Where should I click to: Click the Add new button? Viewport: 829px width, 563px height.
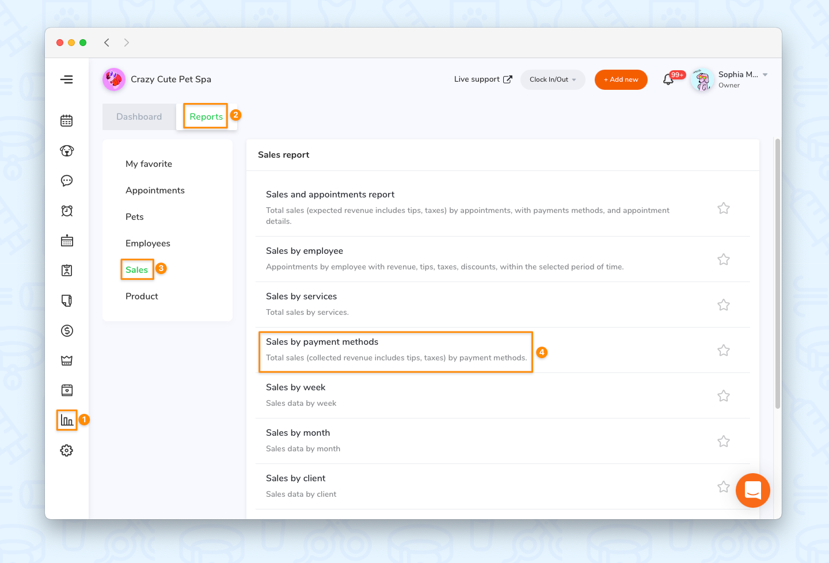coord(621,79)
